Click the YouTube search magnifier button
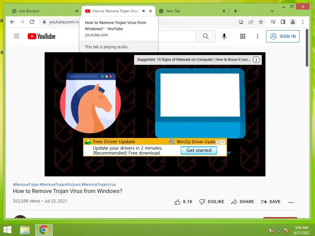Image resolution: width=315 pixels, height=236 pixels. tap(205, 36)
